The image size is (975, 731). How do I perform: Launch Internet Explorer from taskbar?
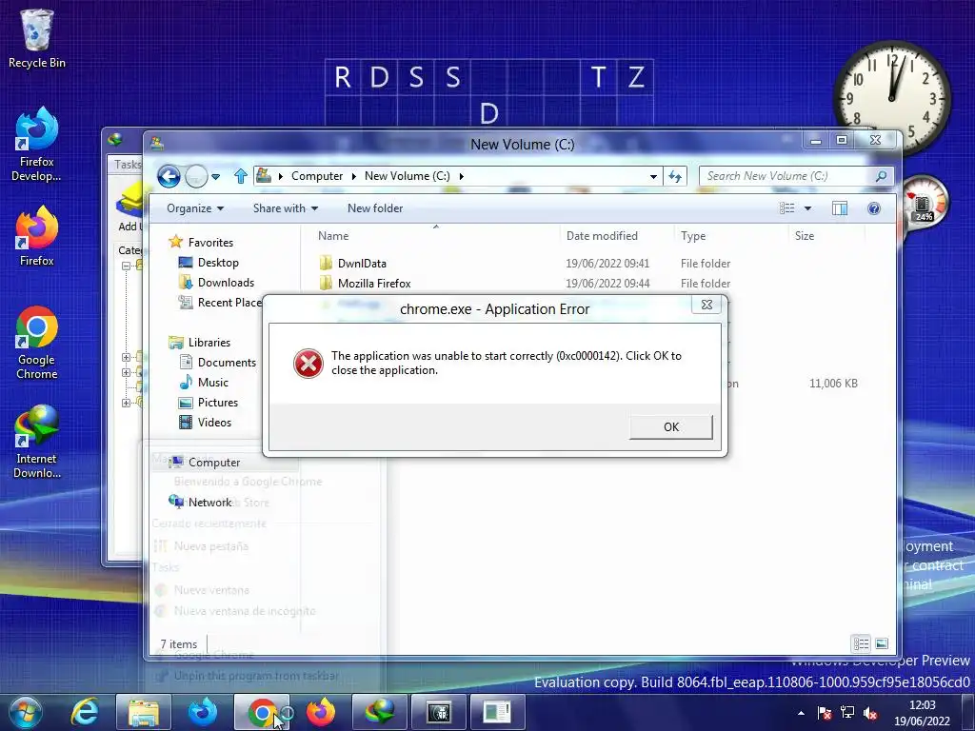click(84, 712)
